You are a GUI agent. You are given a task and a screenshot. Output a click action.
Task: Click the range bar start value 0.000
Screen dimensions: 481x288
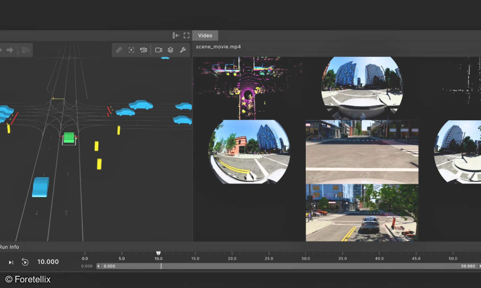tap(109, 266)
